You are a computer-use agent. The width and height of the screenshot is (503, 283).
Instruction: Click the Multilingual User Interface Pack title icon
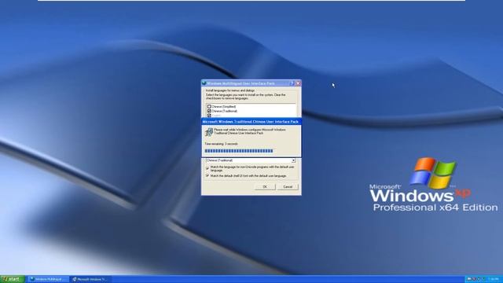coord(204,83)
